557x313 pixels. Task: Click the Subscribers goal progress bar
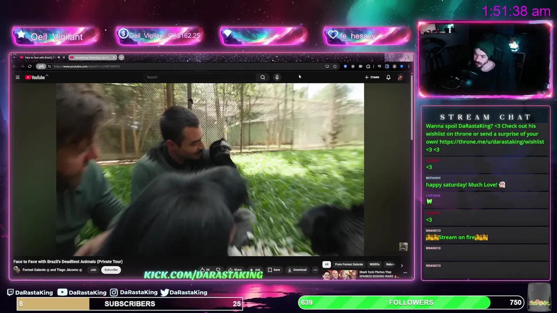130,304
